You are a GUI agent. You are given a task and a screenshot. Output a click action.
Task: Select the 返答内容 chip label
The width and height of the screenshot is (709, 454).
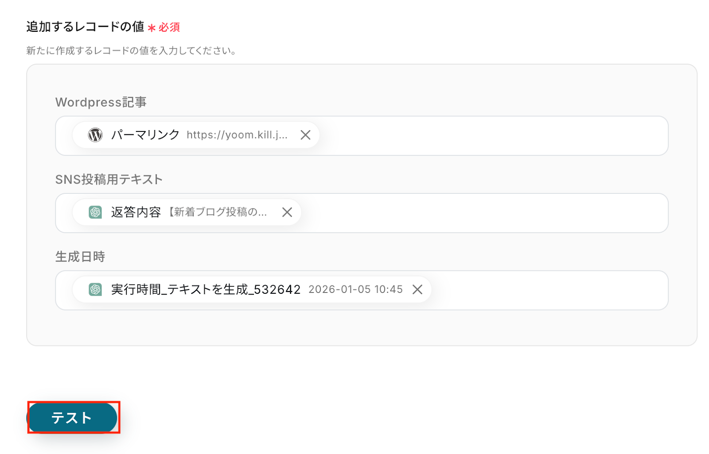tap(136, 212)
